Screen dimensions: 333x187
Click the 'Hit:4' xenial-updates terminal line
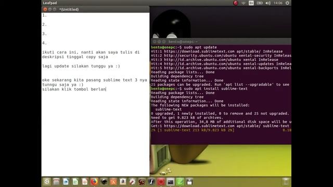point(221,64)
